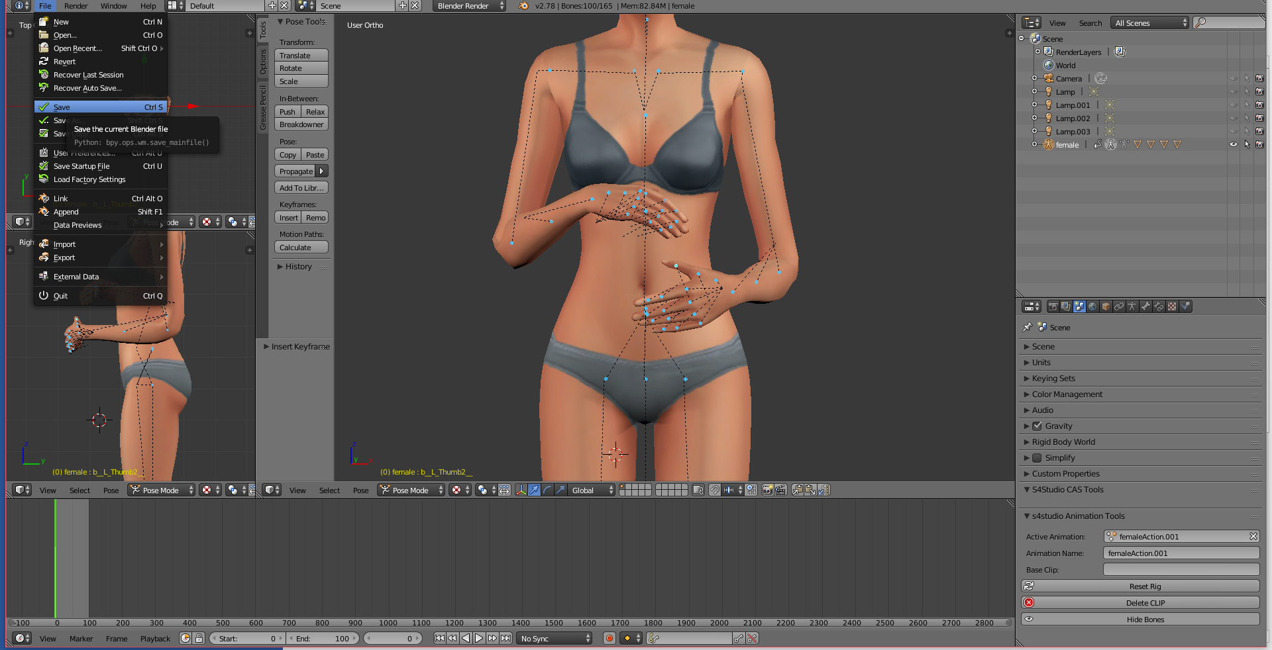Expand the Color Management panel
Image resolution: width=1272 pixels, height=650 pixels.
pyautogui.click(x=1067, y=395)
